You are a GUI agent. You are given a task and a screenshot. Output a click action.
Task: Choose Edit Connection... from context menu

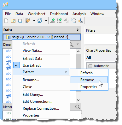41,102
